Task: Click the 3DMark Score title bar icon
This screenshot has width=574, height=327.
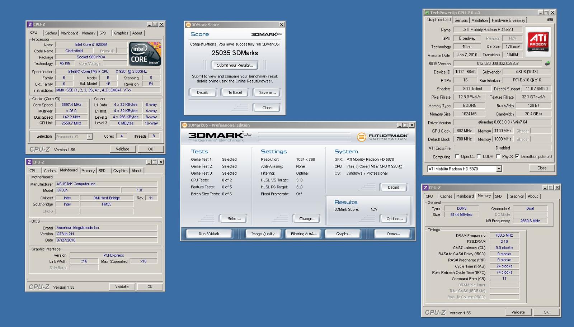Action: point(188,25)
